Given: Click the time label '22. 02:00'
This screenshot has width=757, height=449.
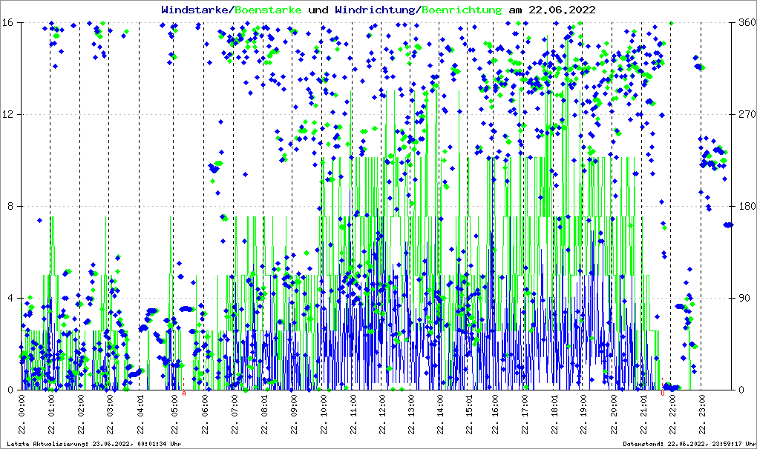Looking at the screenshot, I should [80, 415].
